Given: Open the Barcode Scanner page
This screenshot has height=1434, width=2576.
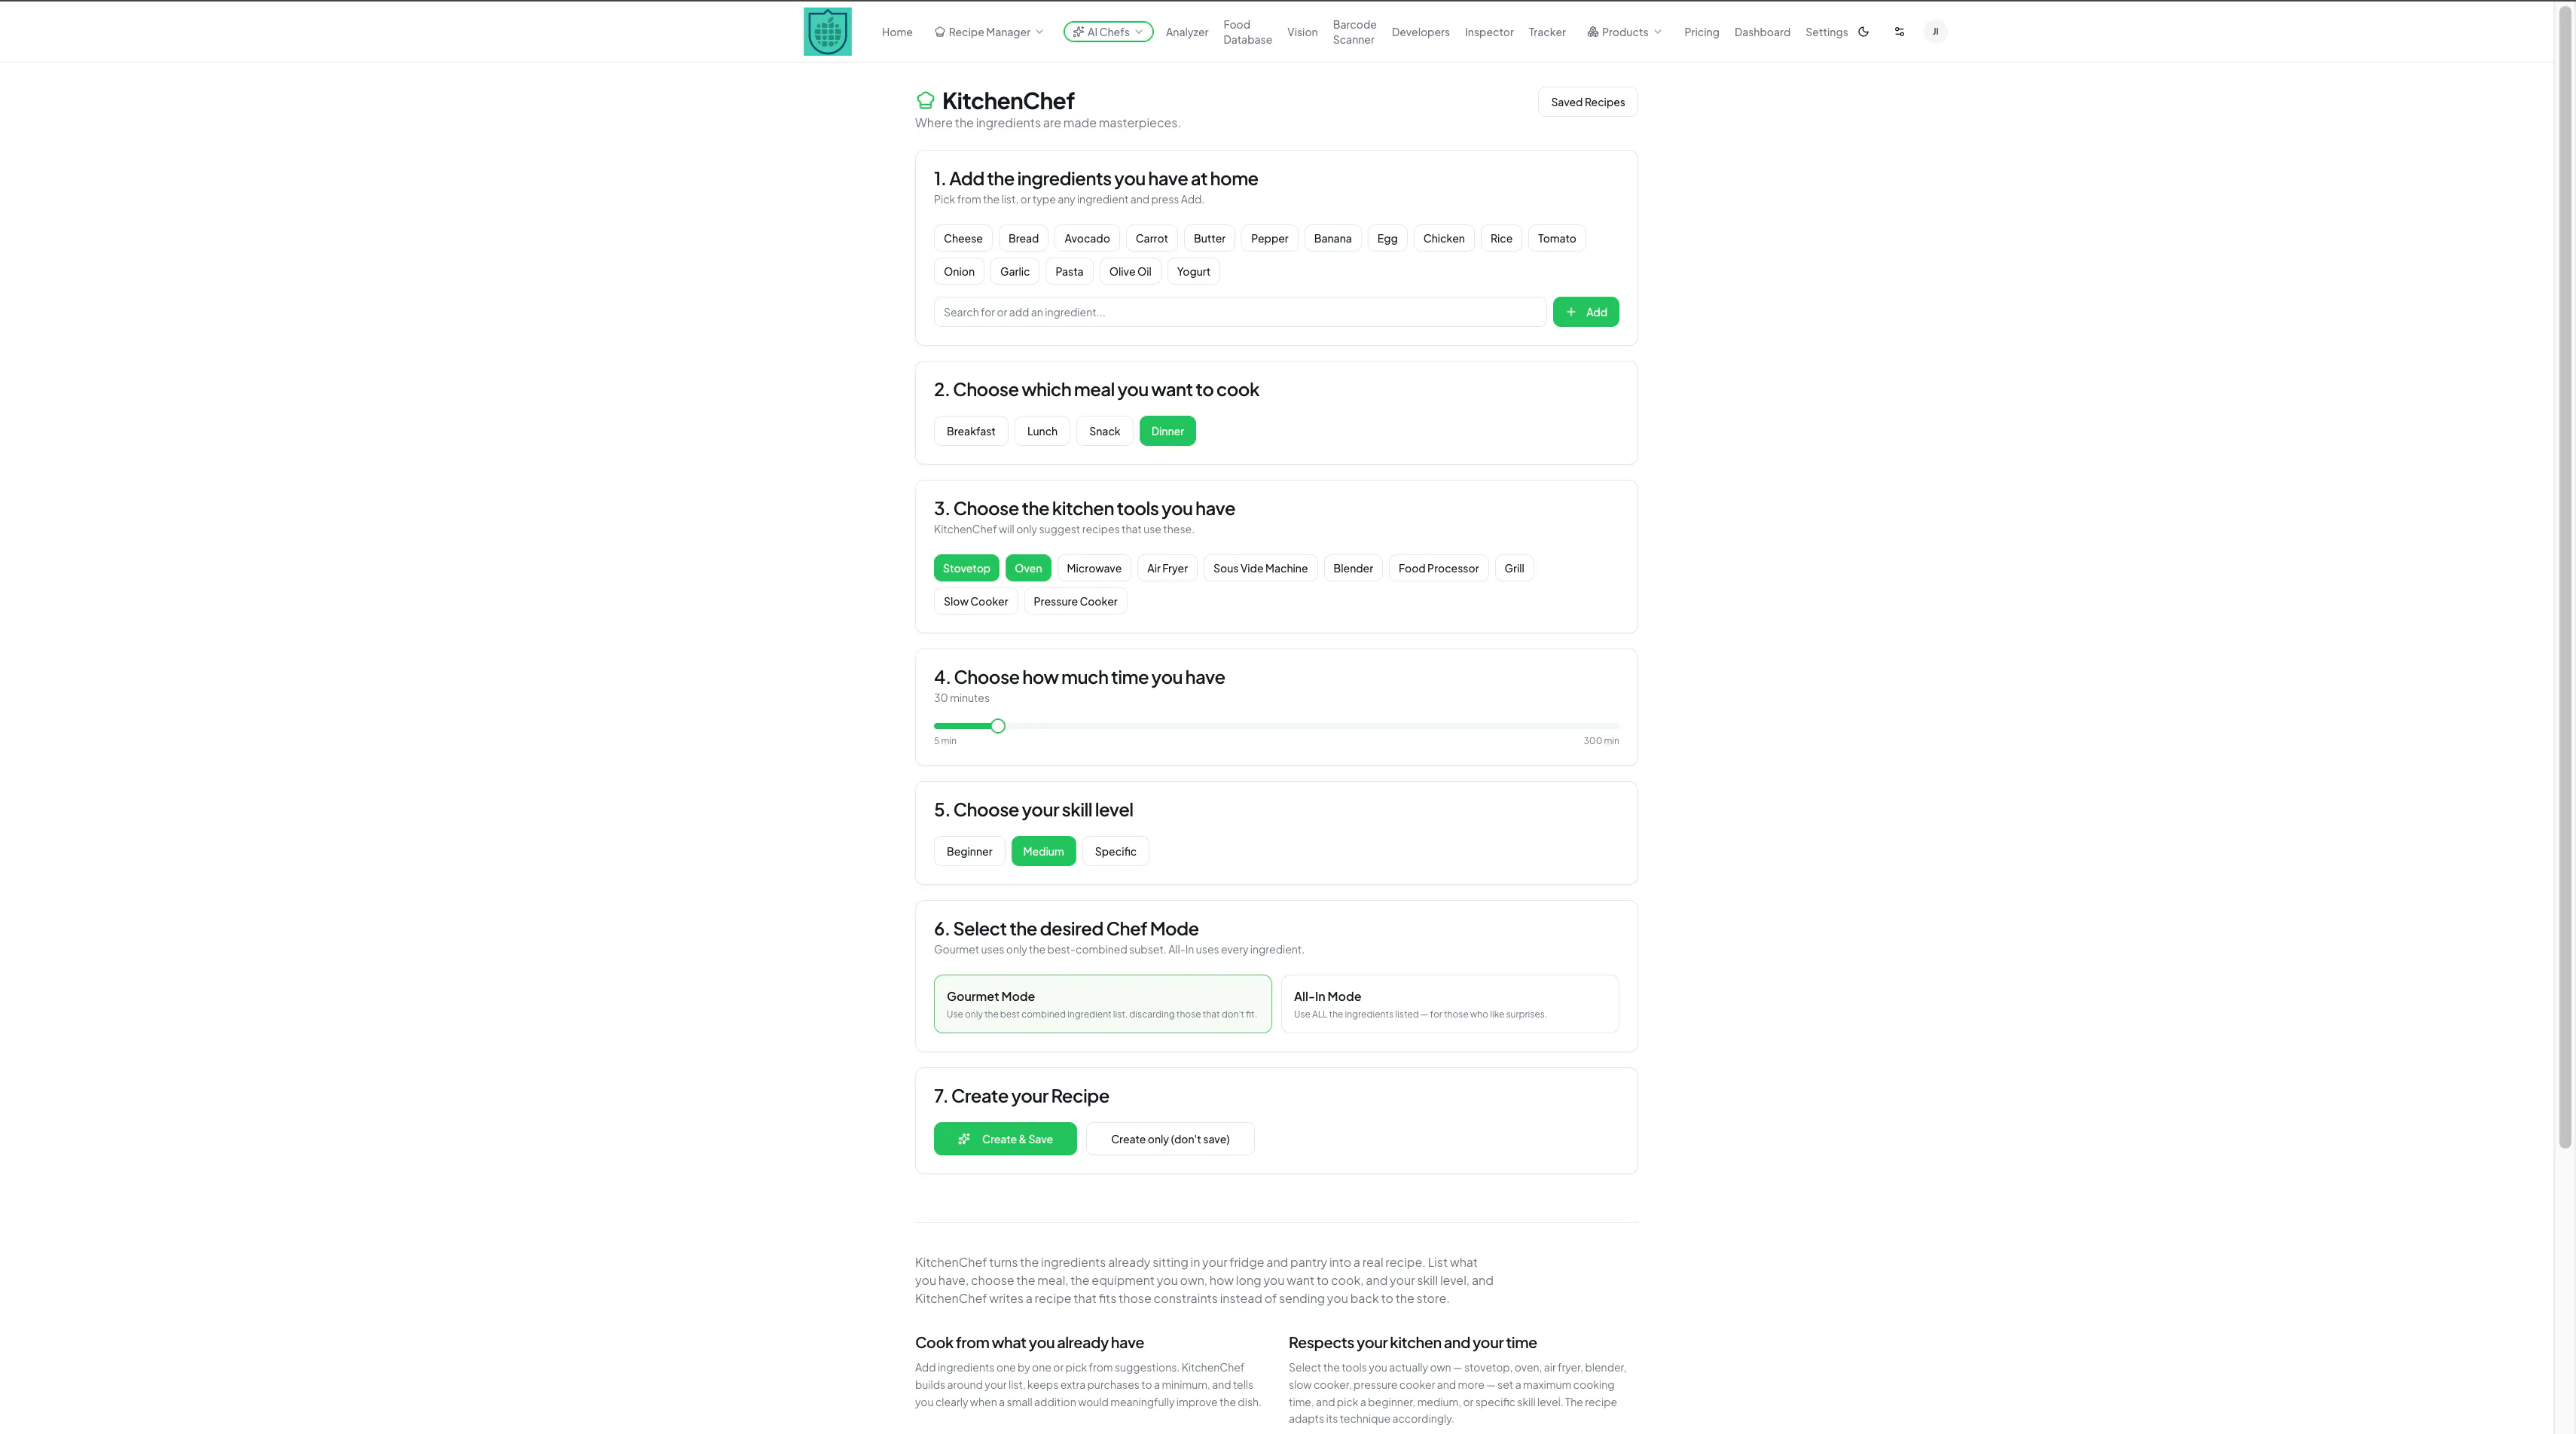Looking at the screenshot, I should [1354, 32].
